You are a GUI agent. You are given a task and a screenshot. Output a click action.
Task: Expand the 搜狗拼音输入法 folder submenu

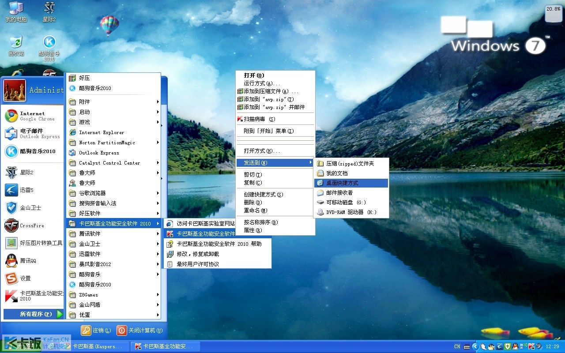113,203
